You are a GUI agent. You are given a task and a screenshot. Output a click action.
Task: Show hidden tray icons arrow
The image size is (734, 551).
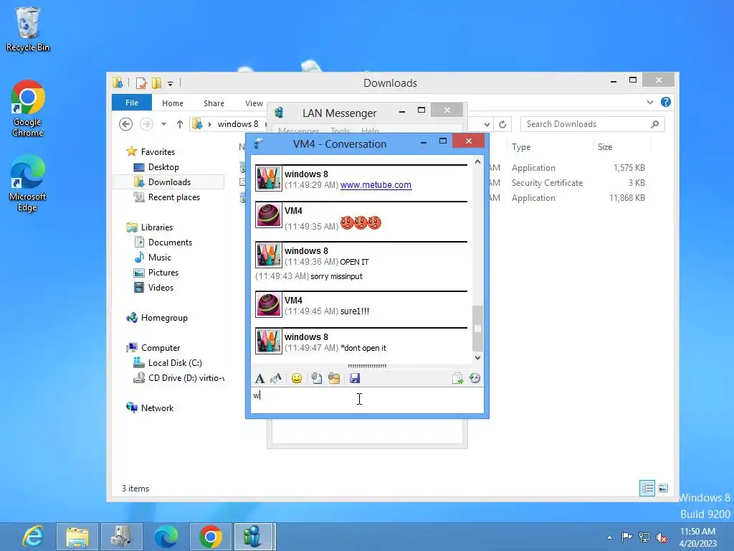click(609, 537)
